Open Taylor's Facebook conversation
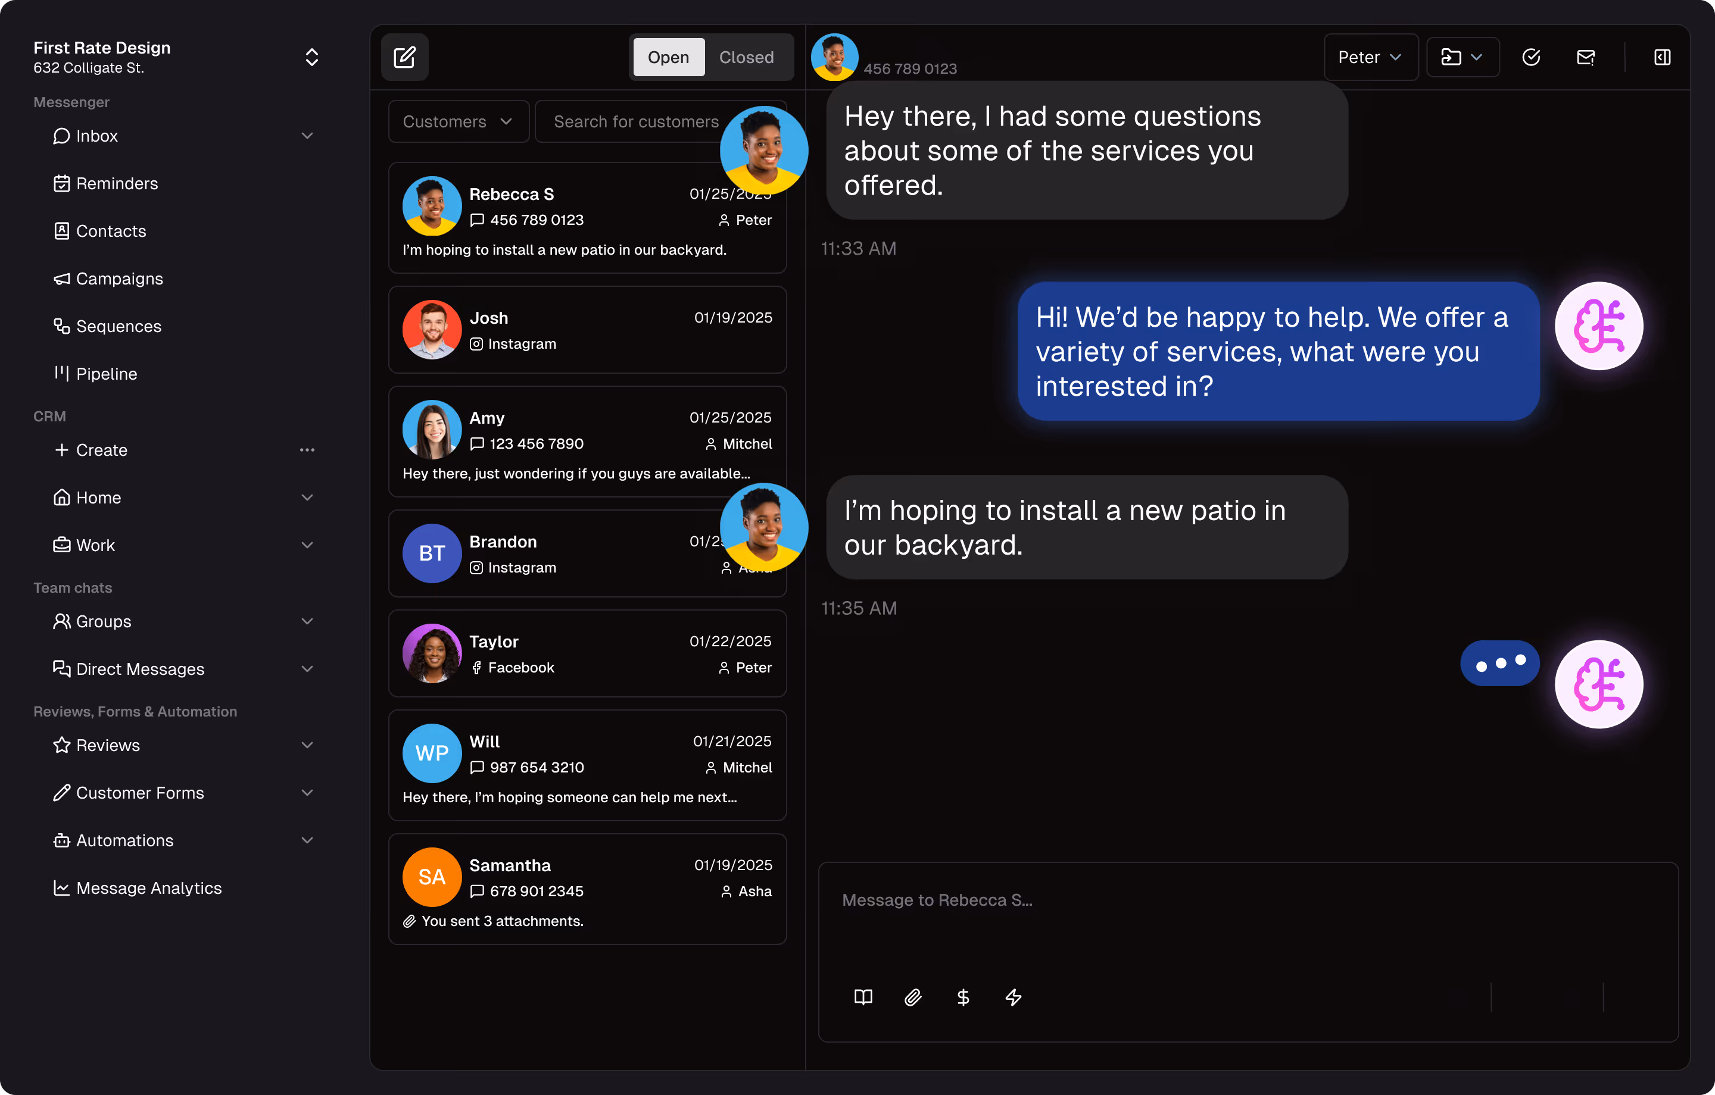Viewport: 1715px width, 1095px height. (x=587, y=653)
